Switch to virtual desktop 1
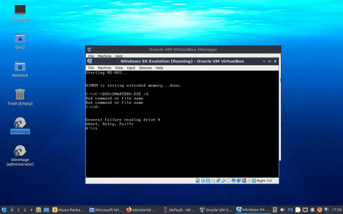The width and height of the screenshot is (343, 214). [x=12, y=210]
